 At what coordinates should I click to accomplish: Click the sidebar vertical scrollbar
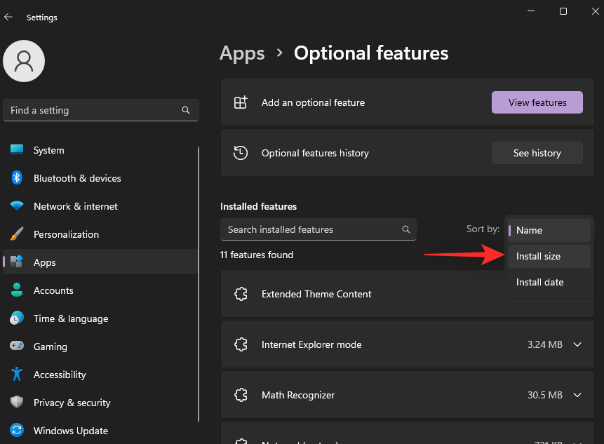pyautogui.click(x=199, y=284)
